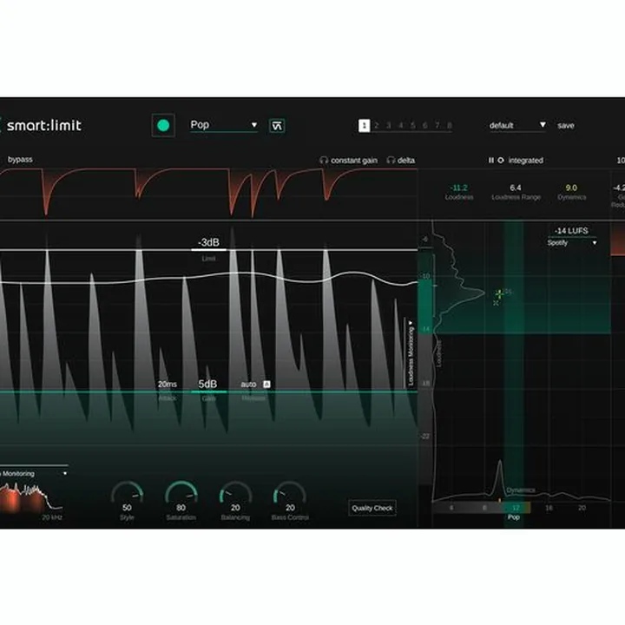
Task: Click the delta headphone icon
Action: point(391,161)
